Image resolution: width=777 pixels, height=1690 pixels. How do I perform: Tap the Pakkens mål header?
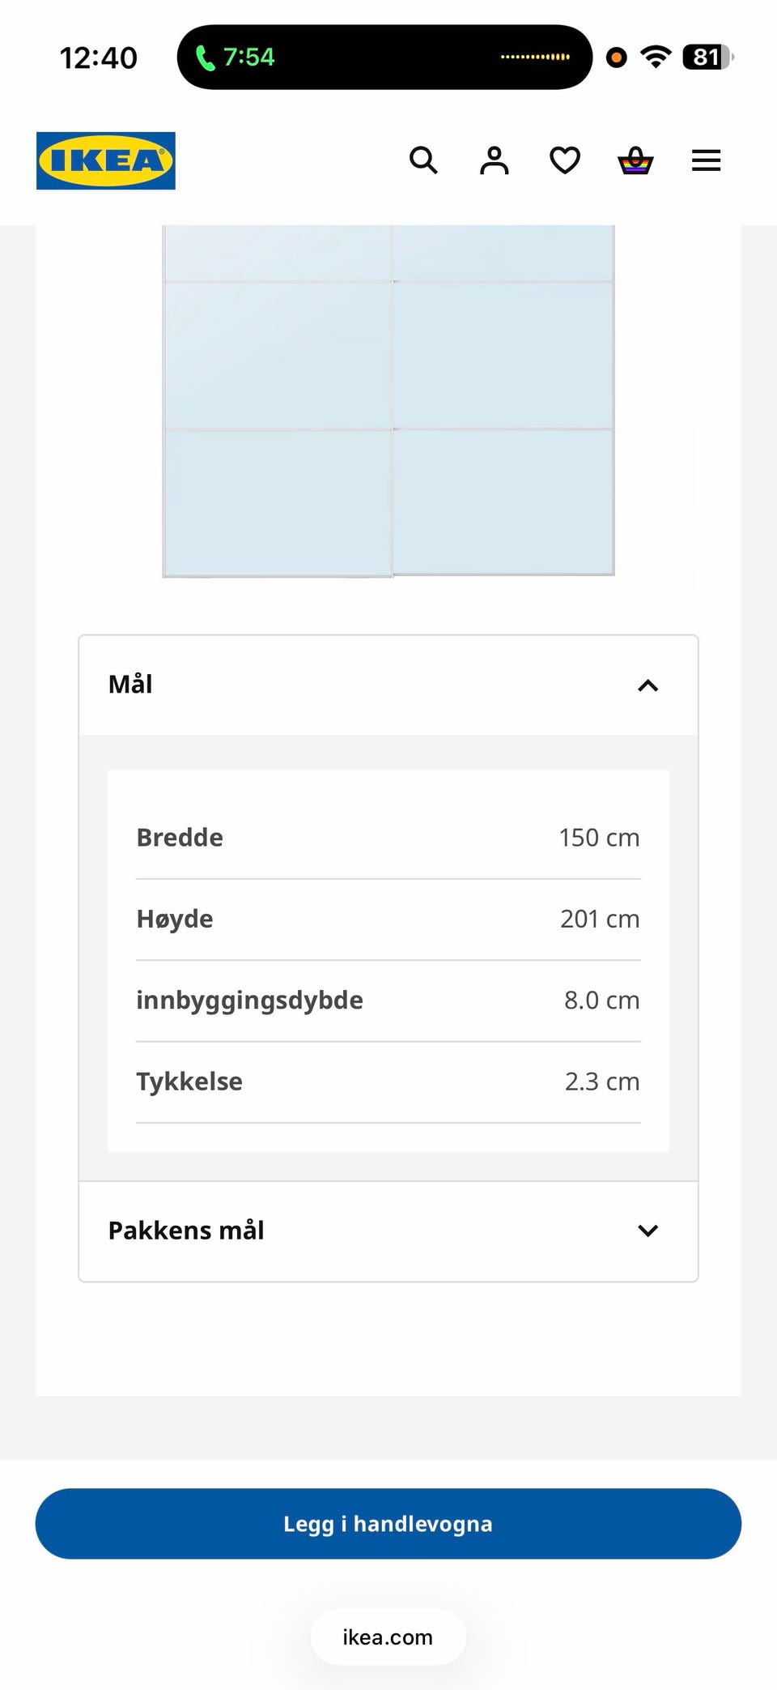388,1231
